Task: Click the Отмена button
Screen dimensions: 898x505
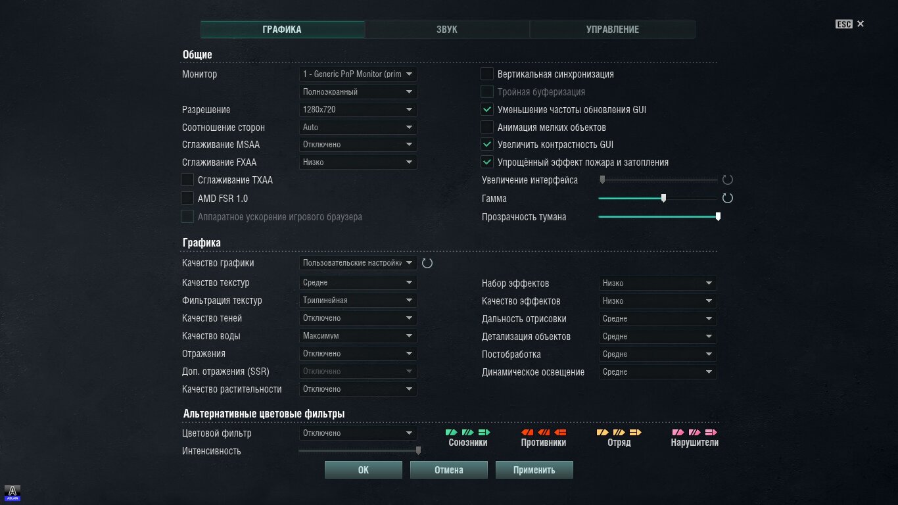Action: point(449,470)
